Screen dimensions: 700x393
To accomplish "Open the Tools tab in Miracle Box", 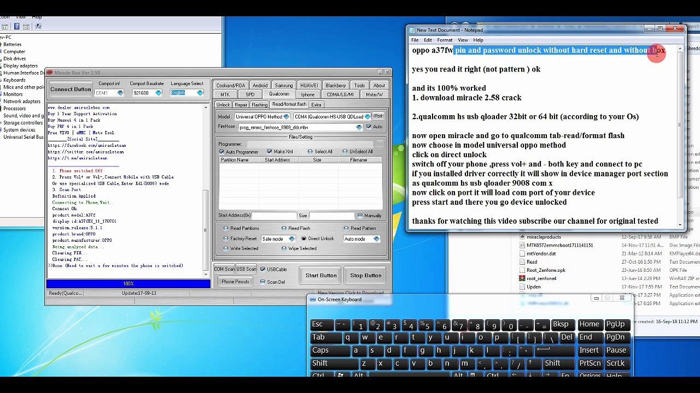I will [x=359, y=85].
